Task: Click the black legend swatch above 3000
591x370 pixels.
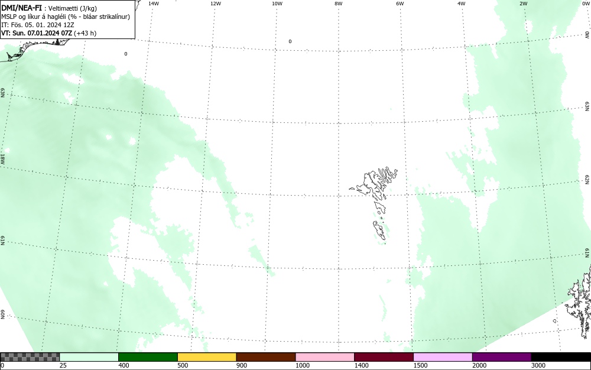Action: pos(561,357)
